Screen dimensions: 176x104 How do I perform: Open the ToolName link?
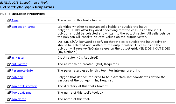[19, 99]
